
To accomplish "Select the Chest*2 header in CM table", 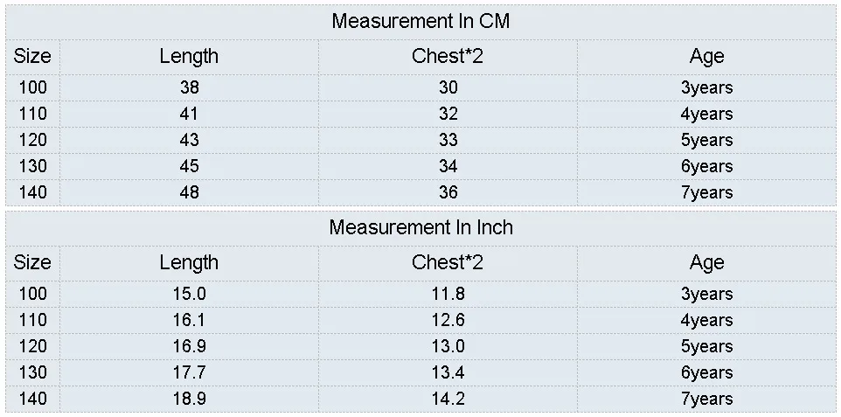I will click(448, 56).
